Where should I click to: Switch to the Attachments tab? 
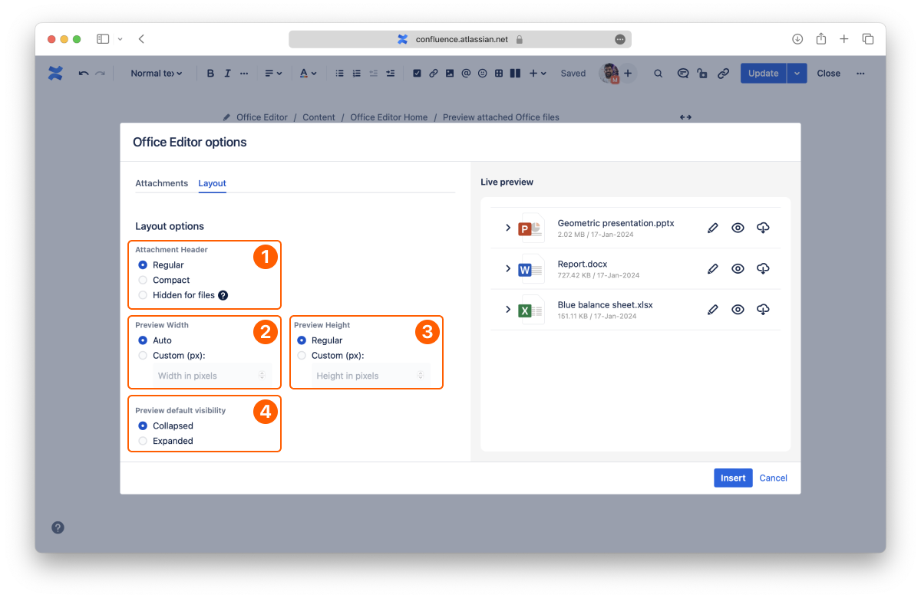point(162,183)
